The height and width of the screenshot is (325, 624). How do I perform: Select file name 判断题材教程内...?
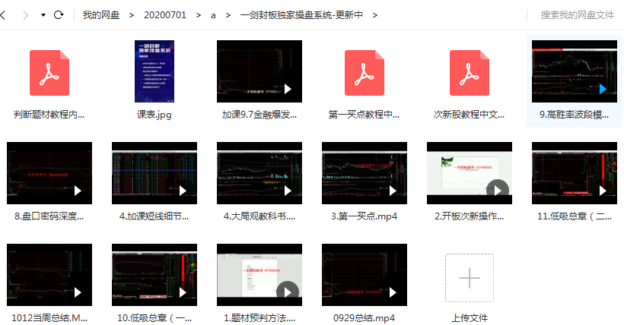(49, 115)
